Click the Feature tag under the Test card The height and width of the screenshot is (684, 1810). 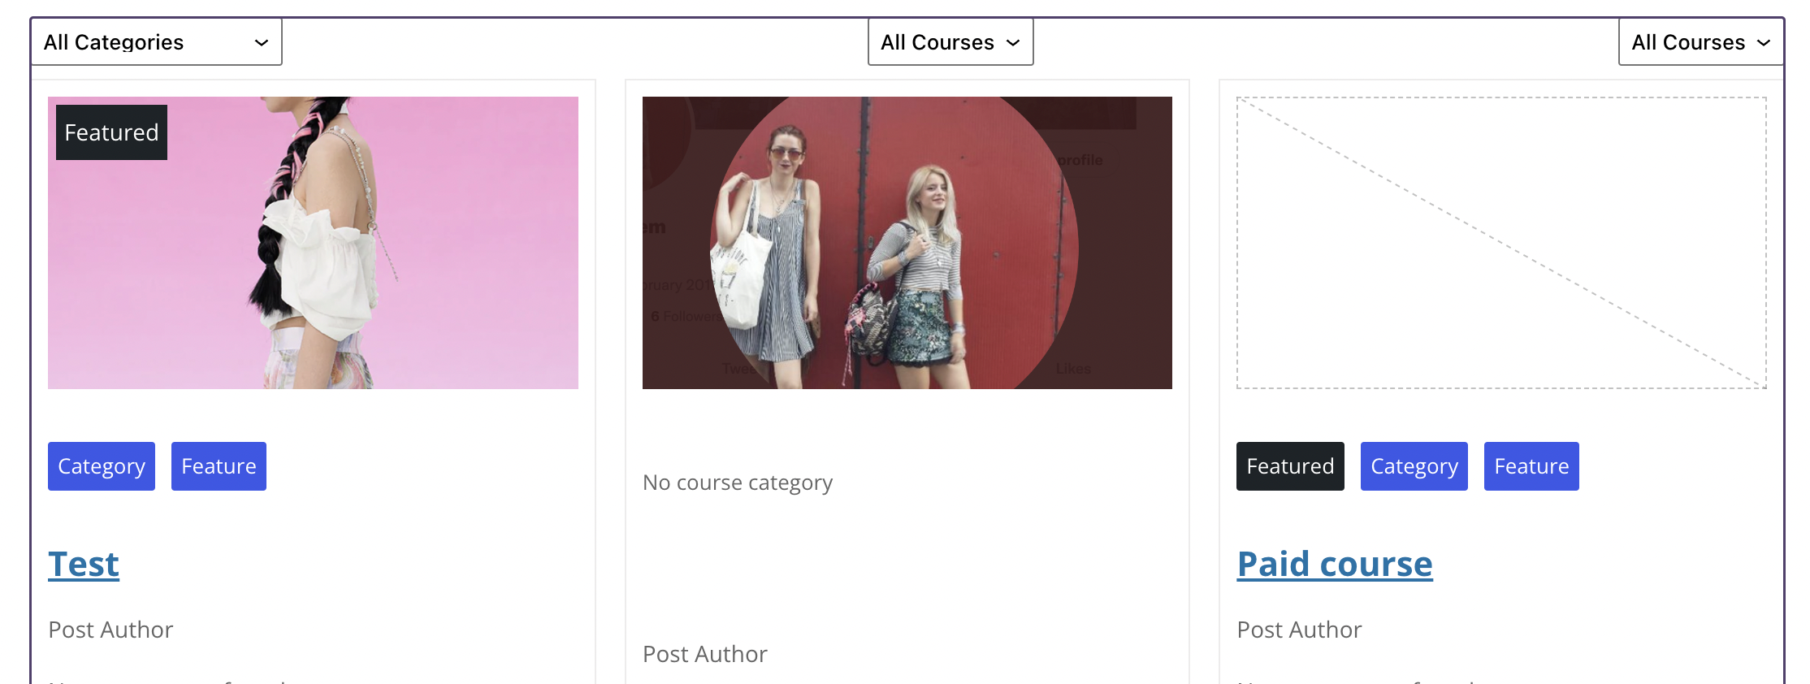coord(219,466)
